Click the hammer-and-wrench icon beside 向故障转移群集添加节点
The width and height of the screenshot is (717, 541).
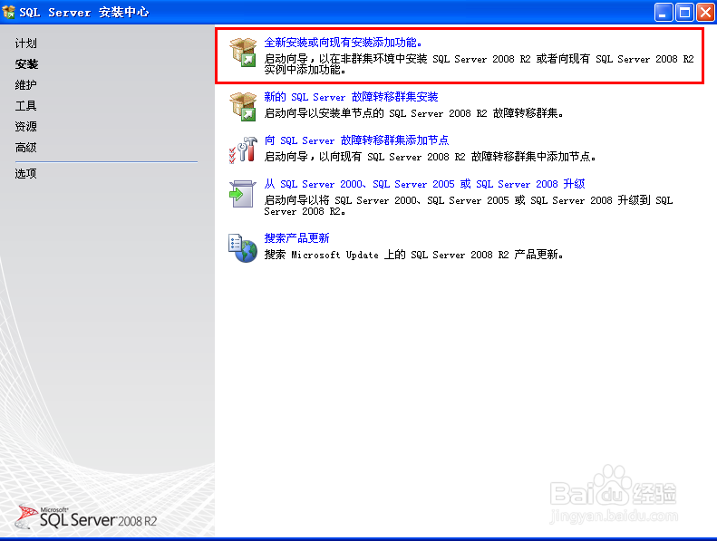[x=243, y=150]
